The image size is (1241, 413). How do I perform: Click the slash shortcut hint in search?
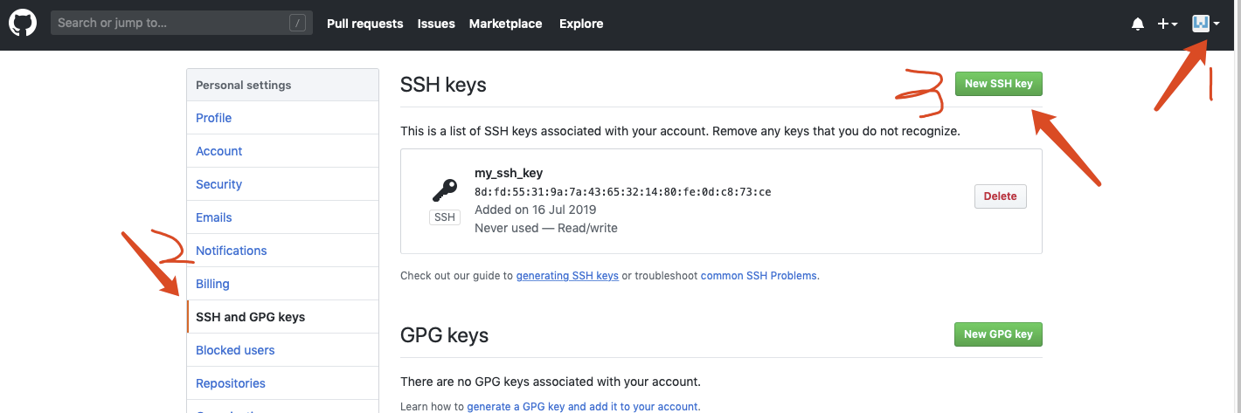[299, 24]
